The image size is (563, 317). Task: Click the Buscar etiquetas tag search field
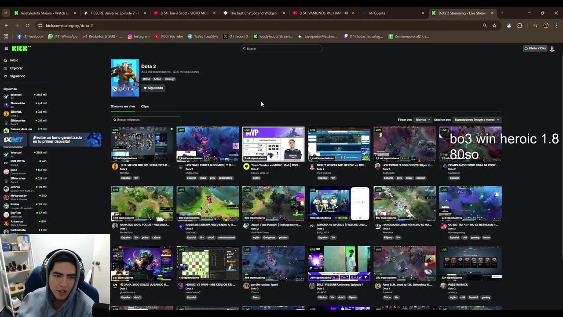pos(146,120)
